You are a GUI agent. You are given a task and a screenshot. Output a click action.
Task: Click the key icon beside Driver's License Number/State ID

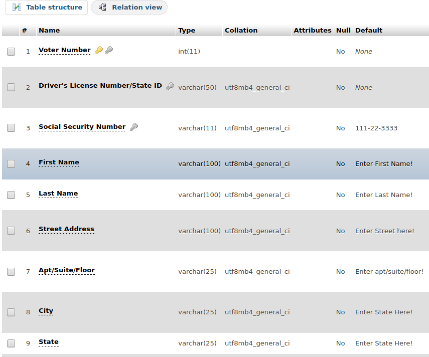[x=170, y=86]
